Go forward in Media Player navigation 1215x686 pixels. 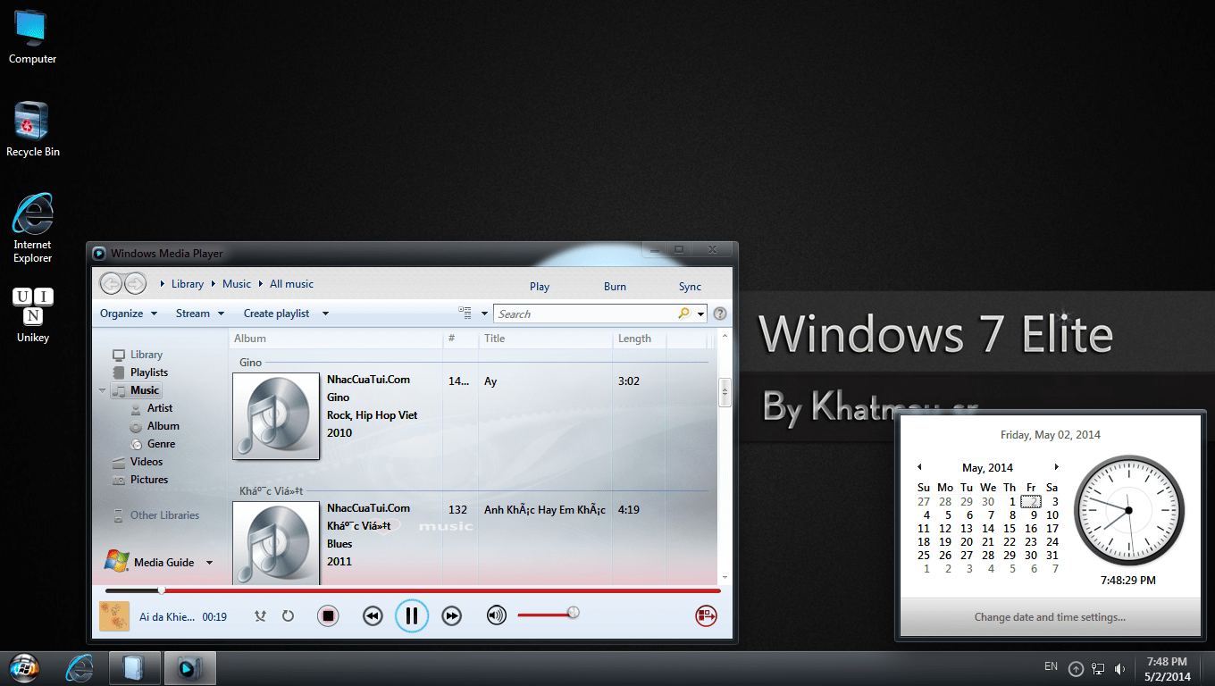135,284
